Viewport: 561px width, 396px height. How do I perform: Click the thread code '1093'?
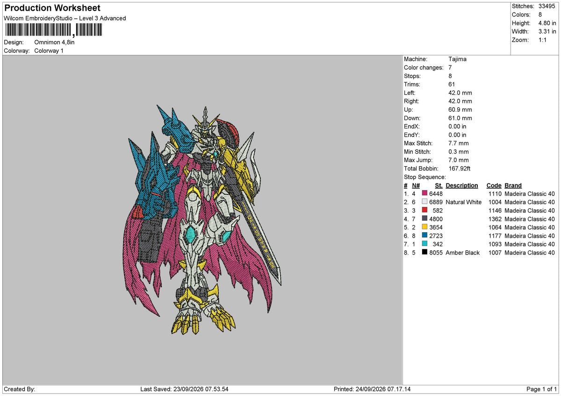(x=495, y=244)
